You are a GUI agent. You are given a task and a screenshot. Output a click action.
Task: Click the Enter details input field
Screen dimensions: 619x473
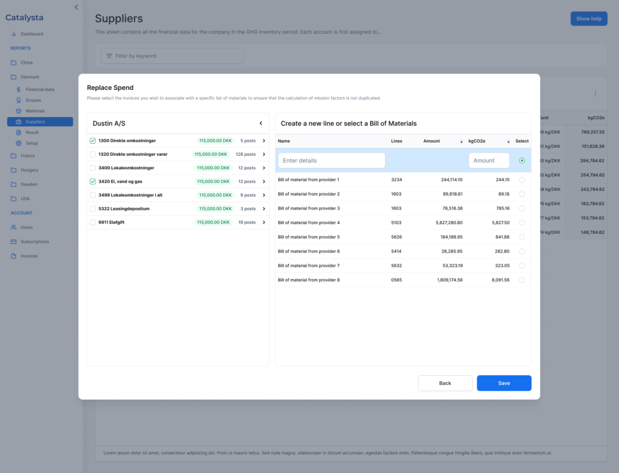point(331,161)
